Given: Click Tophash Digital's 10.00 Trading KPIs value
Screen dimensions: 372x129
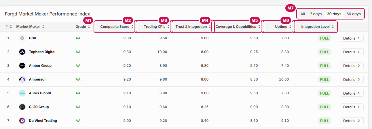Looking at the screenshot, I should tap(162, 52).
